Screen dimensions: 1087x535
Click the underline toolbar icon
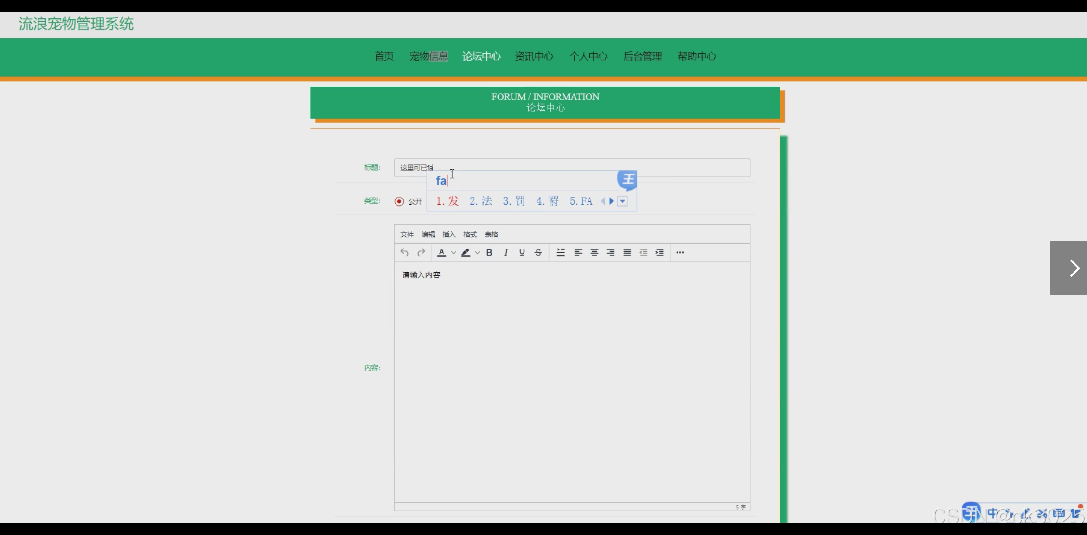[522, 252]
